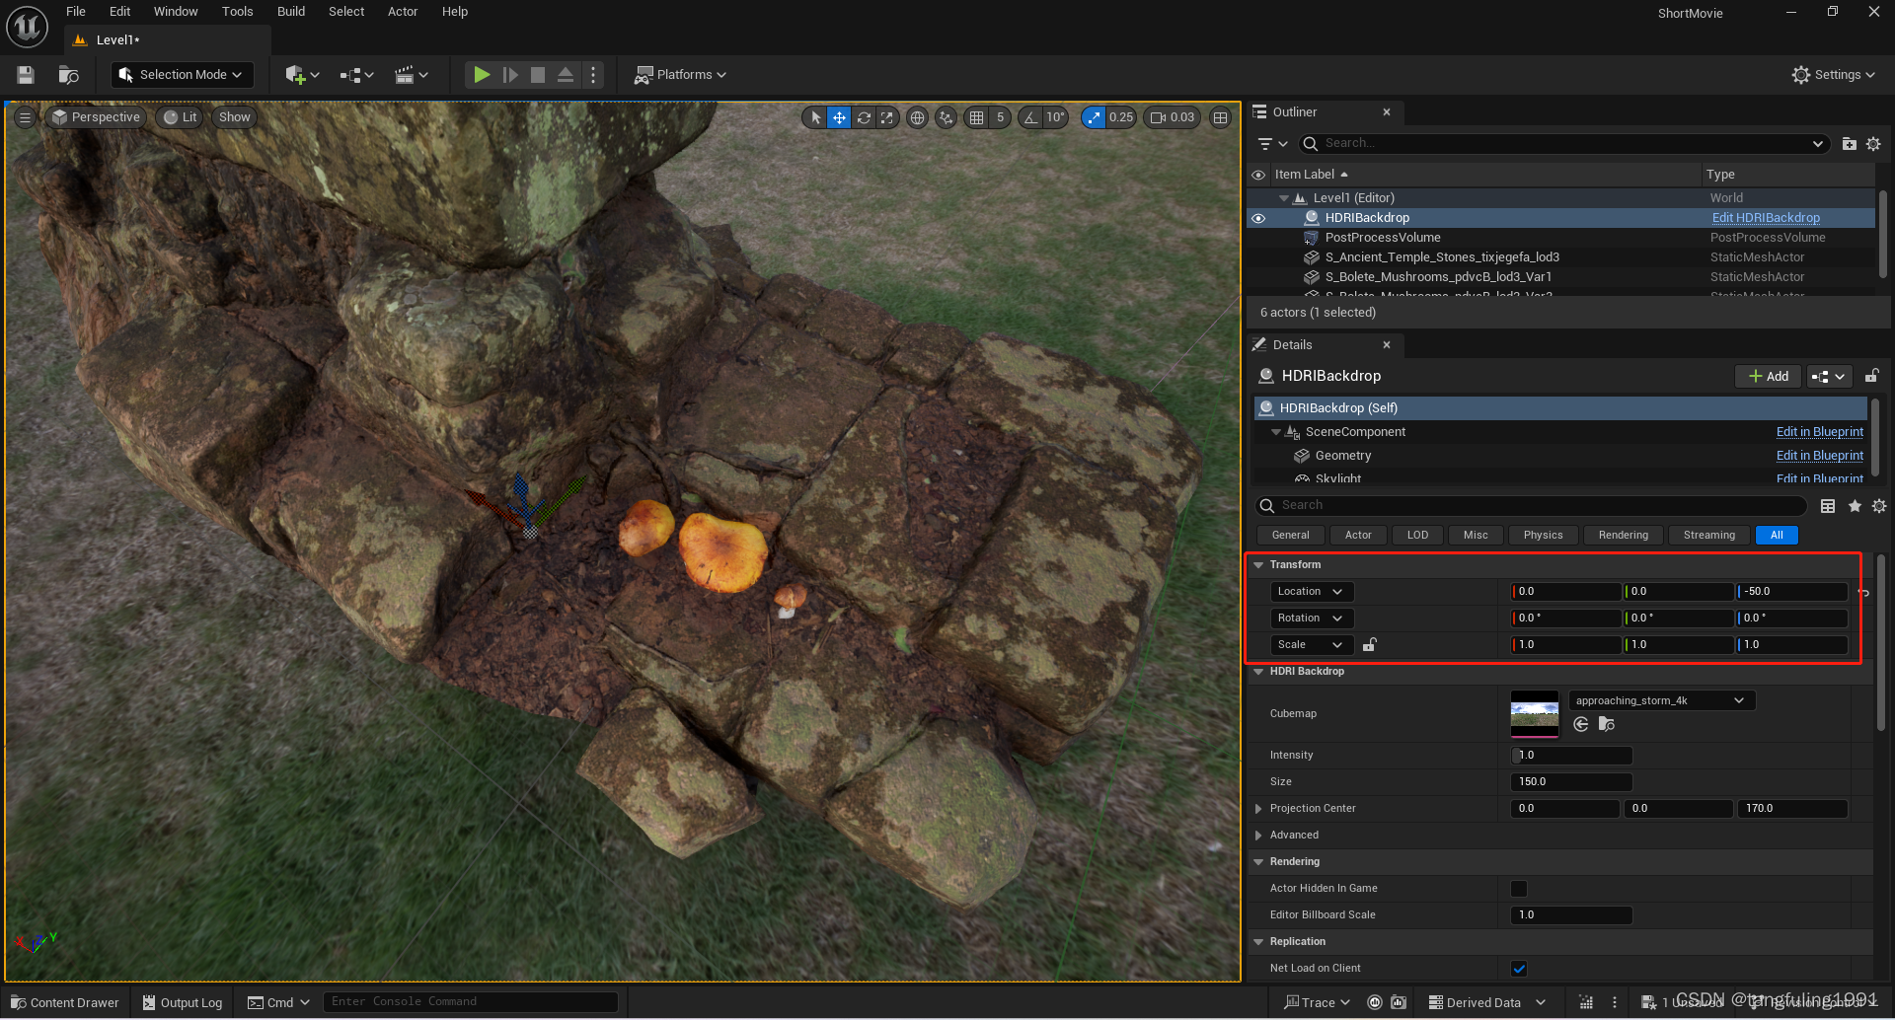
Task: Click the Eject button in play controls
Action: (566, 75)
